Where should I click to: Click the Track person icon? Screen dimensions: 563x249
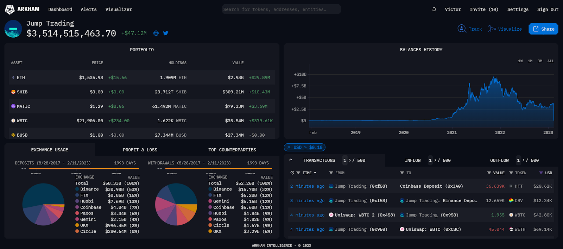tap(462, 29)
